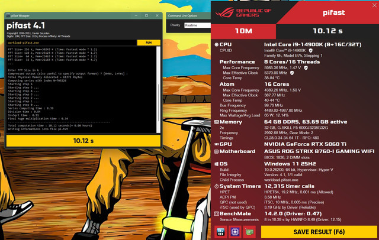379x240 pixels.
Task: Maximize the pifast Wrapper window
Action: pos(146,15)
